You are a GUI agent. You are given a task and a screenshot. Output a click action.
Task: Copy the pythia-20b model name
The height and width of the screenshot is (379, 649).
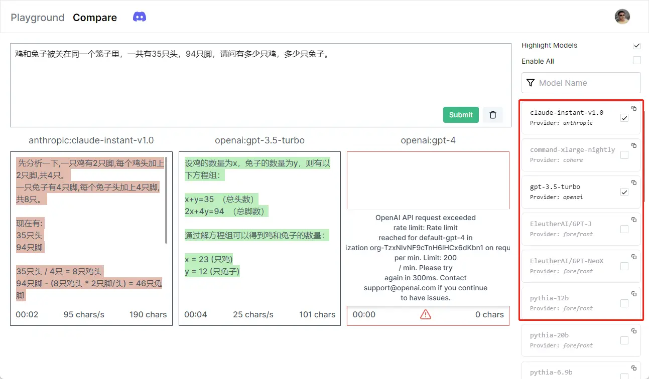(x=634, y=331)
